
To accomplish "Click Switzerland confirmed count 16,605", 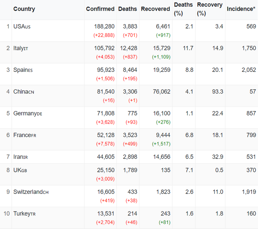I will click(x=106, y=192).
